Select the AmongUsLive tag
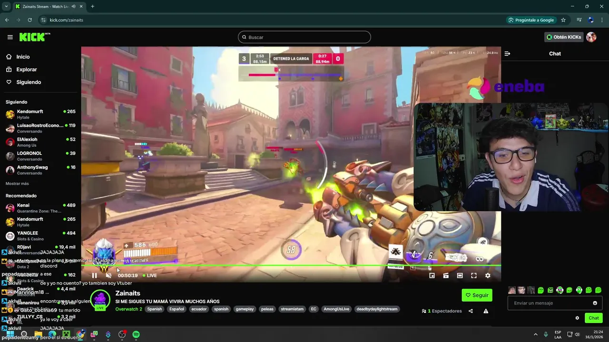Image resolution: width=609 pixels, height=342 pixels. tap(336, 309)
